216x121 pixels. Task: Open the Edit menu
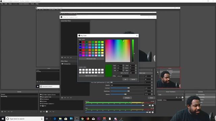point(6,4)
